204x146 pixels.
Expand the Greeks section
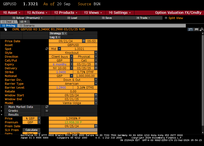click(2, 111)
